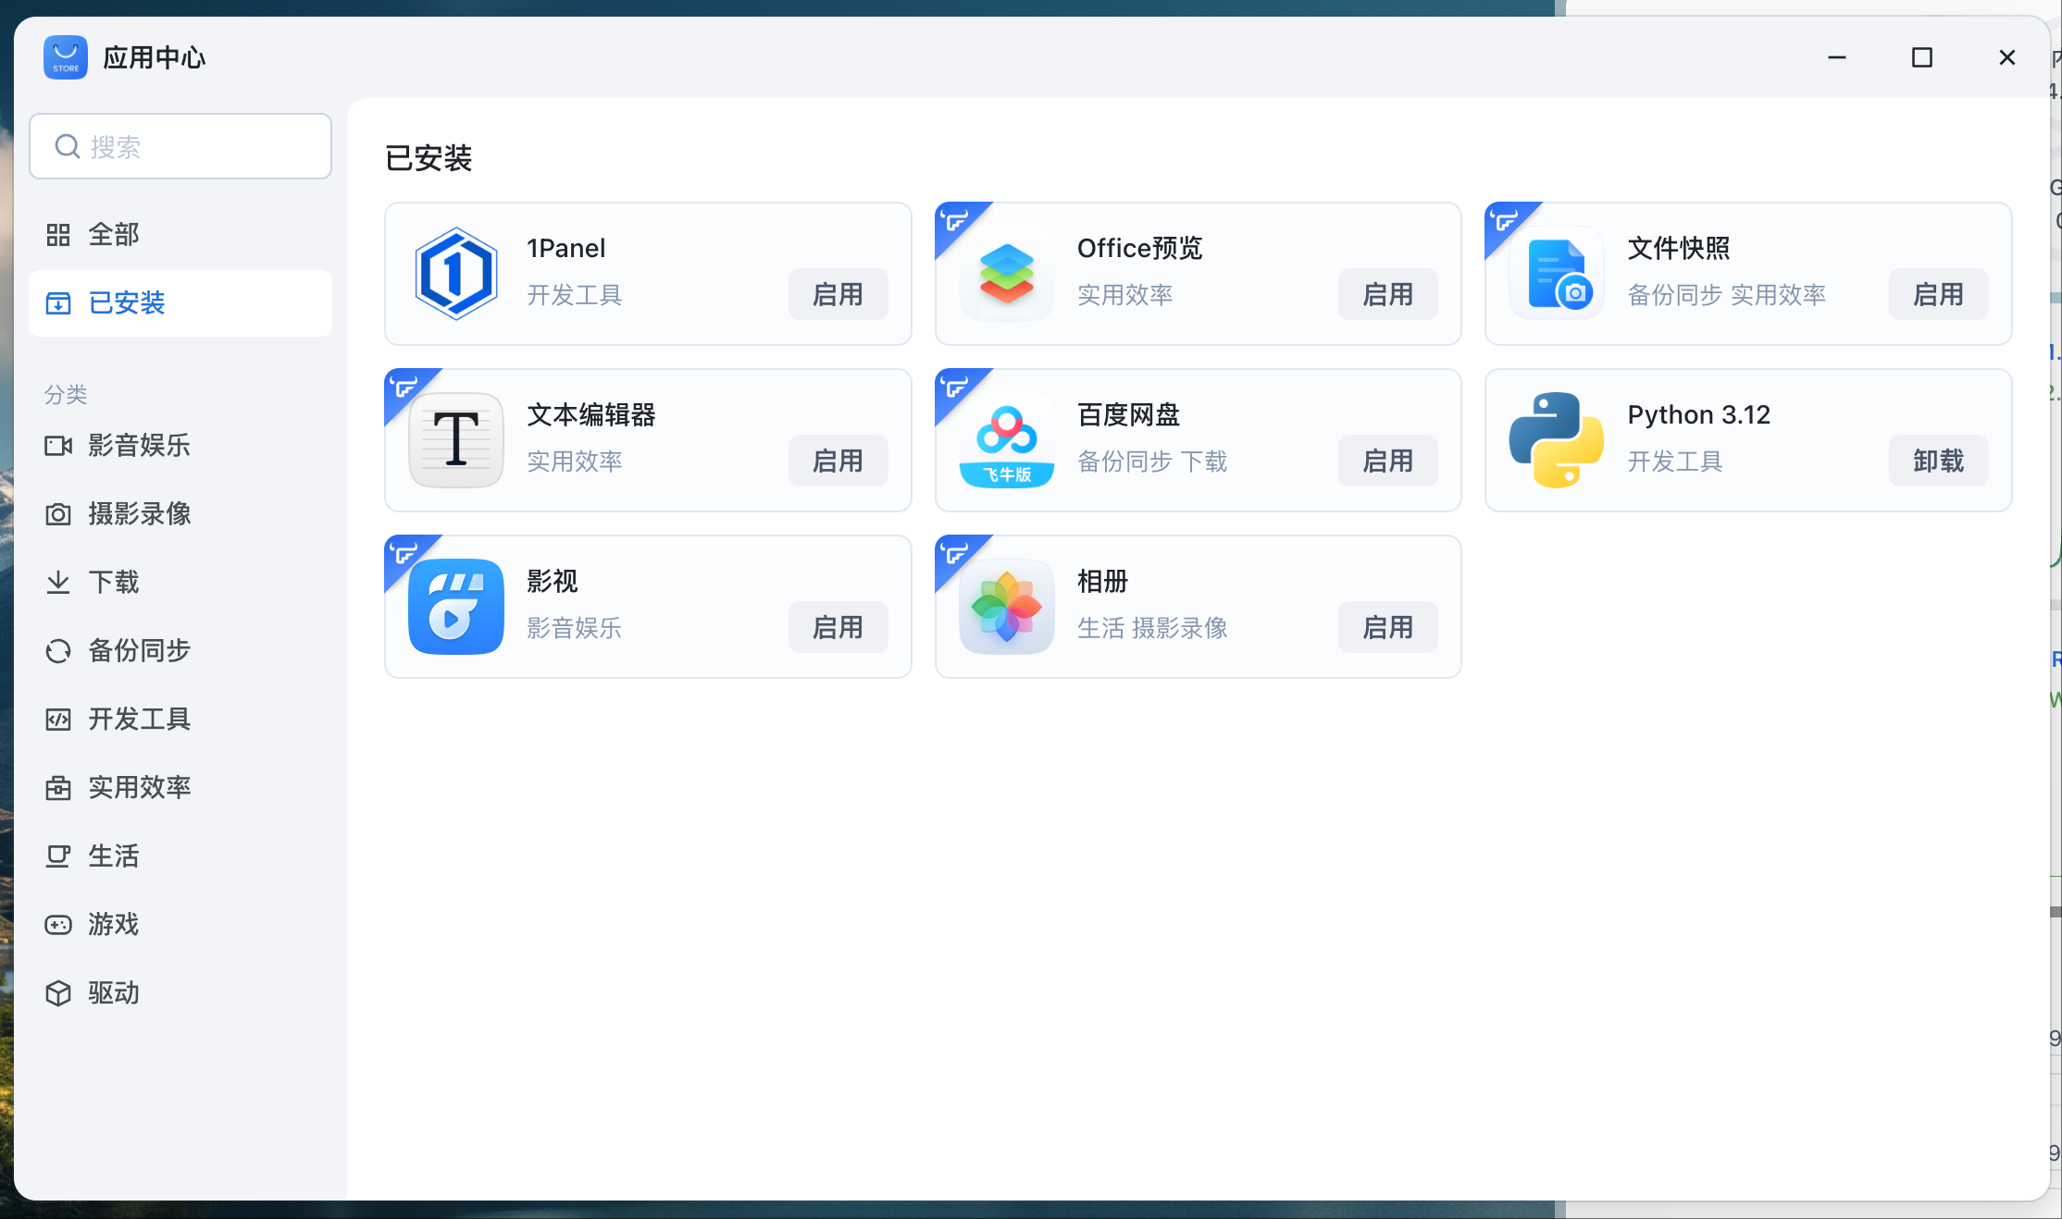Open the 影音娱乐 category

(x=139, y=446)
